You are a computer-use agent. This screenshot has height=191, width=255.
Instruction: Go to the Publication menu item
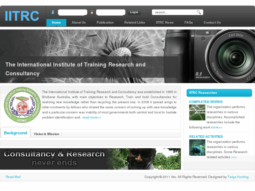[x=105, y=22]
